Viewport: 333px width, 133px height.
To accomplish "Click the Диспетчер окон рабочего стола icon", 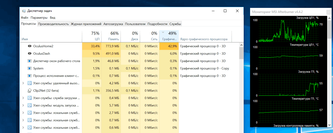I will [30, 61].
